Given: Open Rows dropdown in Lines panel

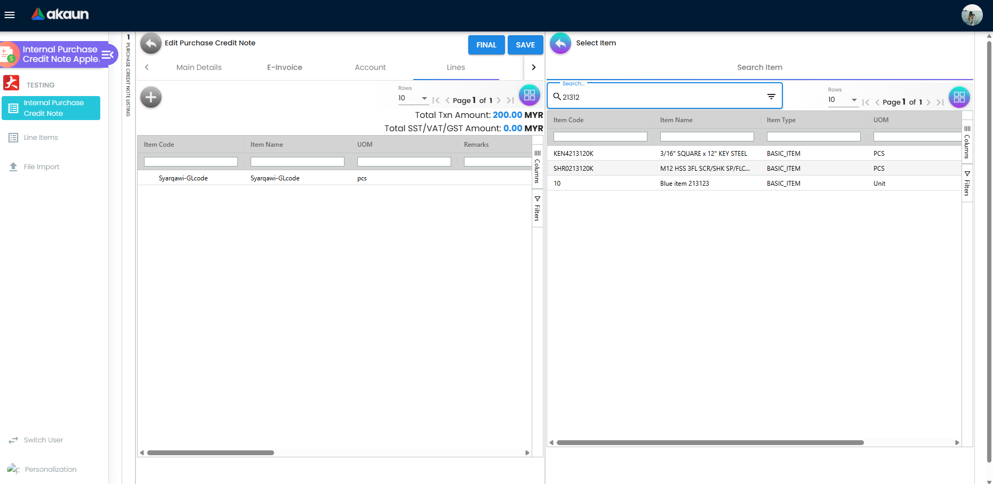Looking at the screenshot, I should pyautogui.click(x=413, y=98).
